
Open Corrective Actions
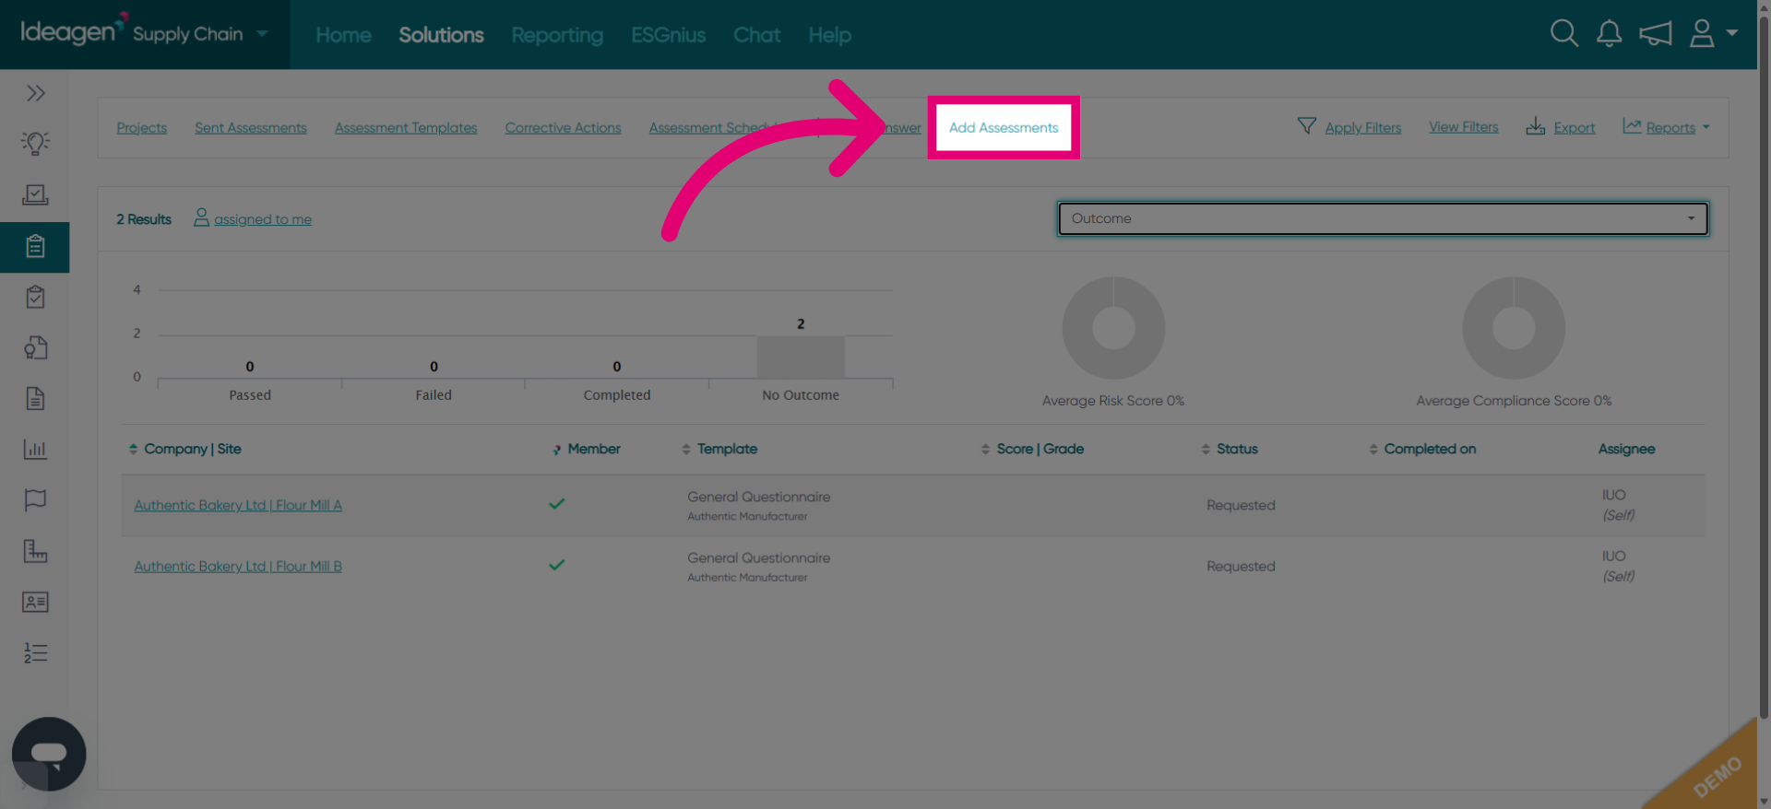563,128
